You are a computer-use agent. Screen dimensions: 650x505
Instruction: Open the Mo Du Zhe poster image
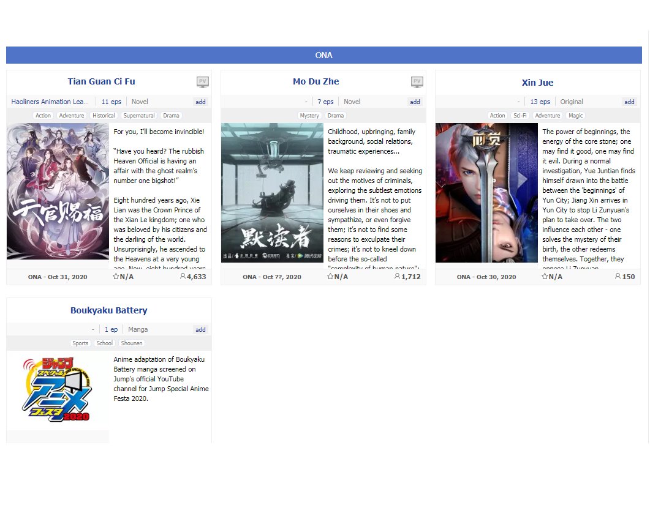pyautogui.click(x=272, y=193)
